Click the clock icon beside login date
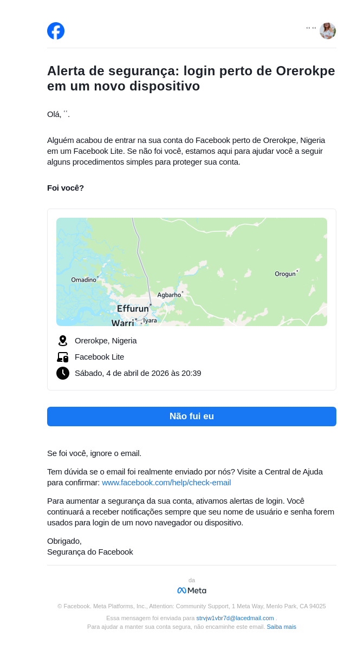338x657 pixels. pos(63,373)
